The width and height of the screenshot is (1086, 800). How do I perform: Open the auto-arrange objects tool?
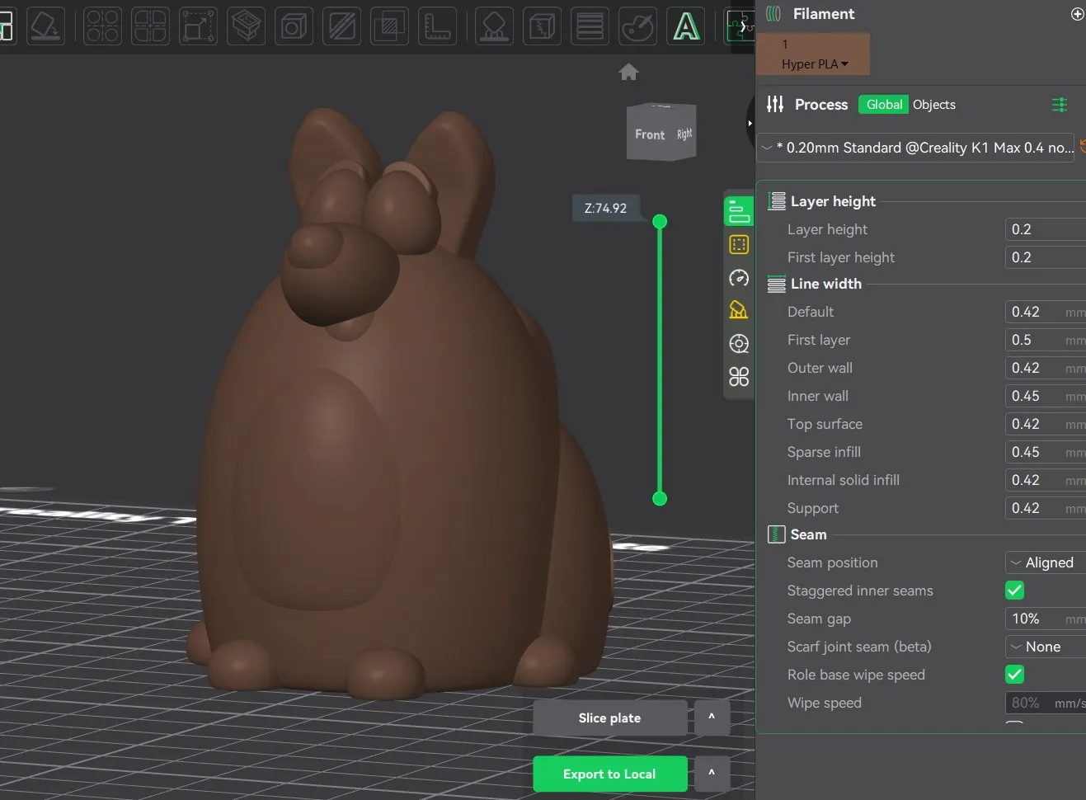(102, 26)
